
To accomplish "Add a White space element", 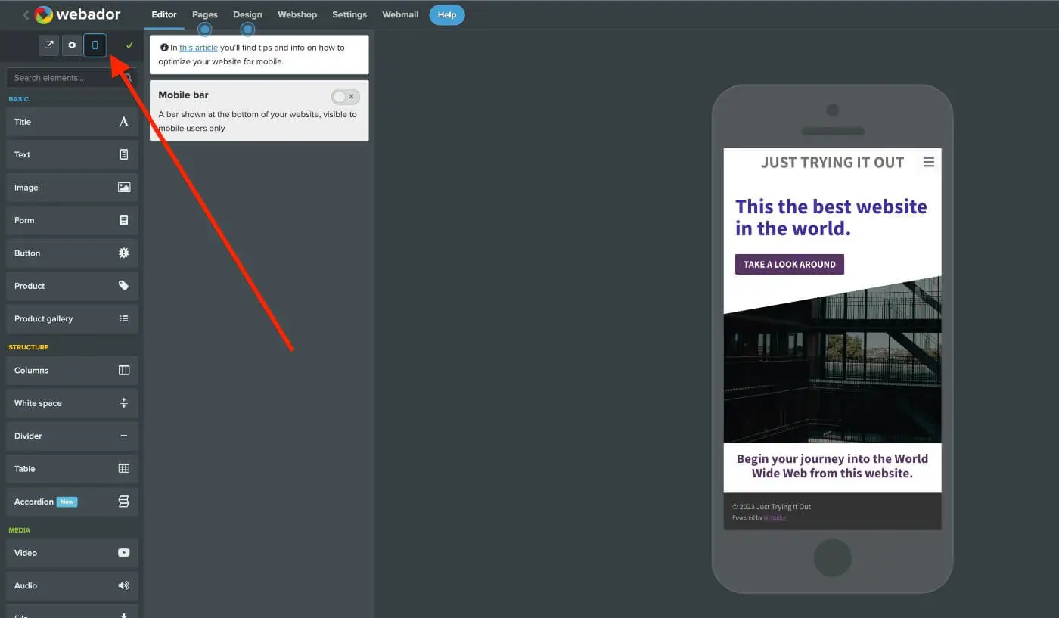I will pyautogui.click(x=72, y=403).
